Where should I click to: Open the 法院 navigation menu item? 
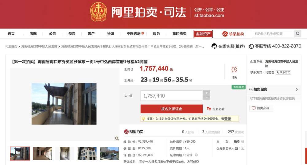(x=33, y=34)
